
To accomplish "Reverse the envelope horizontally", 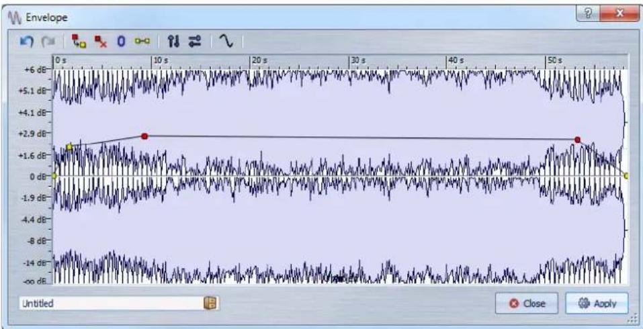I will click(x=195, y=41).
